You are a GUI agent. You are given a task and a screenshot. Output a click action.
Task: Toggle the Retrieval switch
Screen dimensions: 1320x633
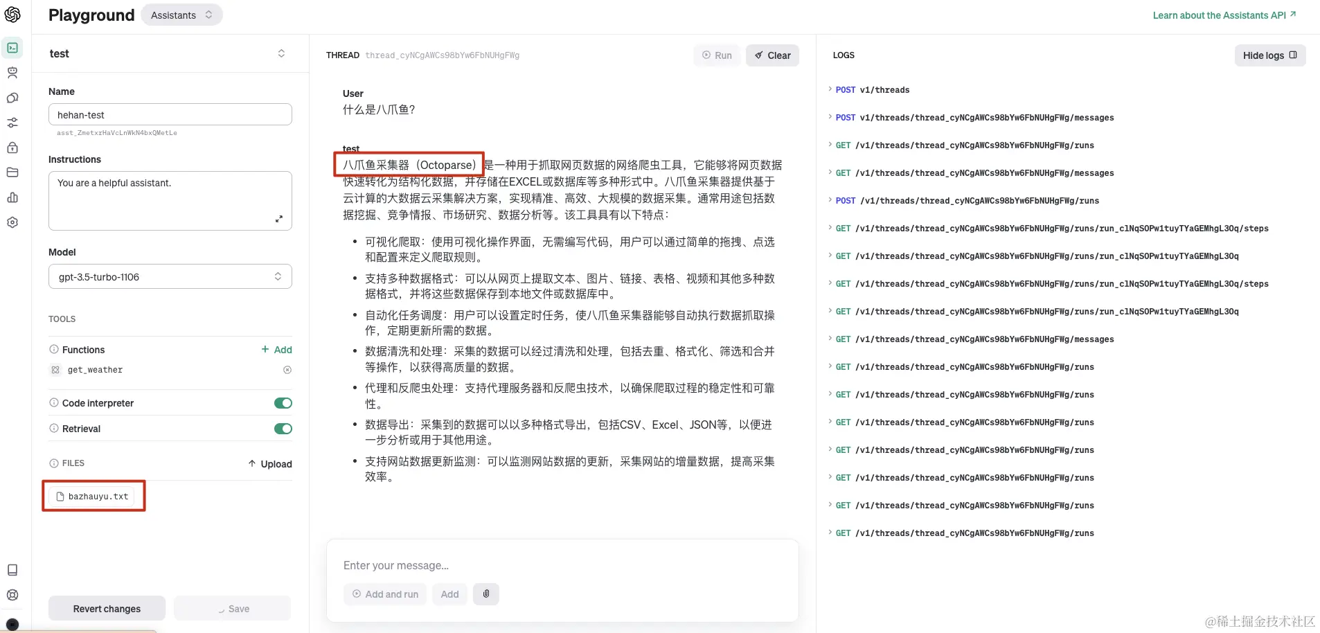[283, 429]
